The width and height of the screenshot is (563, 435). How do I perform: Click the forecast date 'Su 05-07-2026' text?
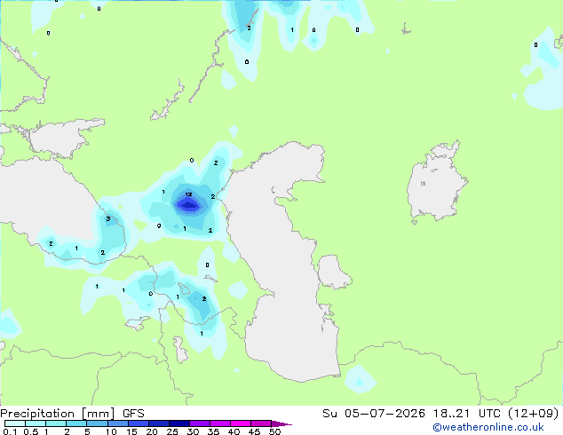(374, 414)
